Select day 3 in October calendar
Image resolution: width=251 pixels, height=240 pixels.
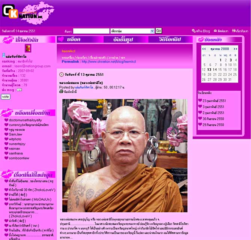tap(230, 60)
